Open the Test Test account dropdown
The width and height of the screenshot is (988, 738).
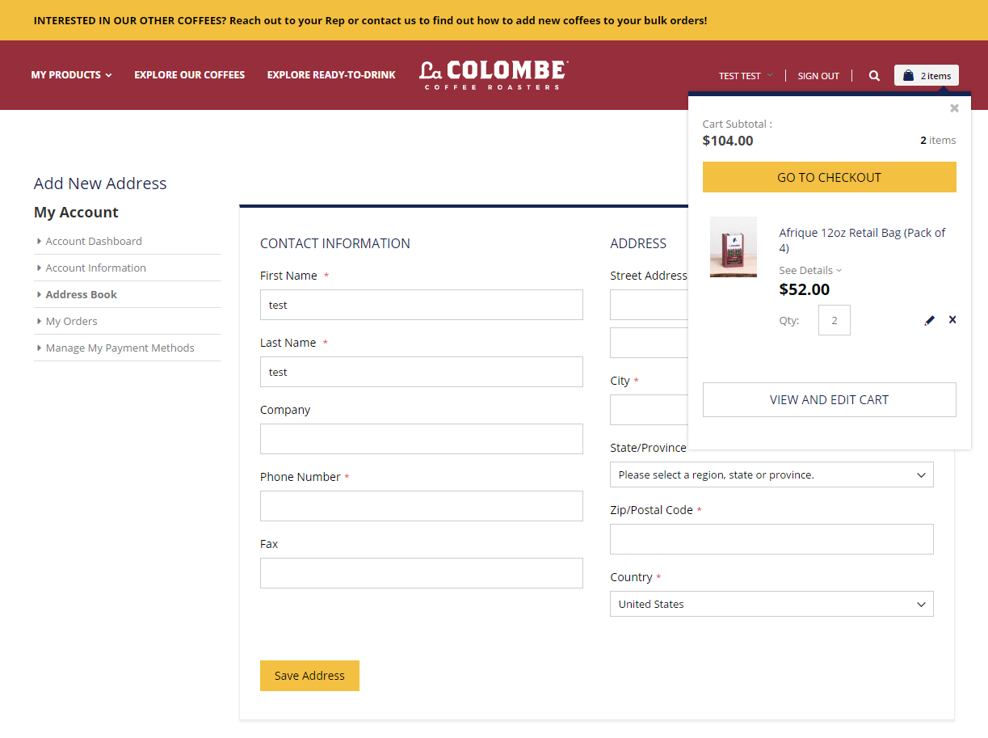[x=745, y=76]
